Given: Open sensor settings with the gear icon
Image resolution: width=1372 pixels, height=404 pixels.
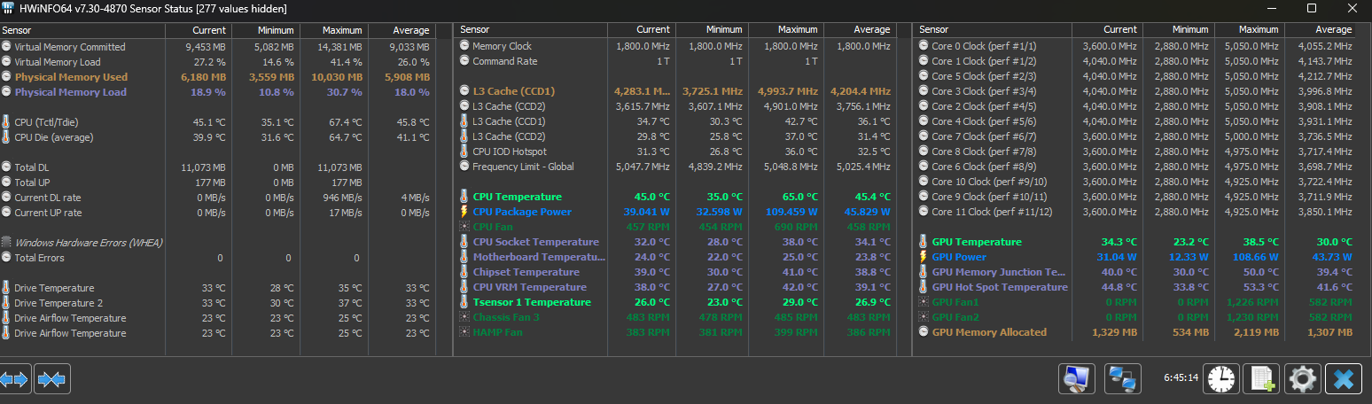Looking at the screenshot, I should click(x=1302, y=379).
